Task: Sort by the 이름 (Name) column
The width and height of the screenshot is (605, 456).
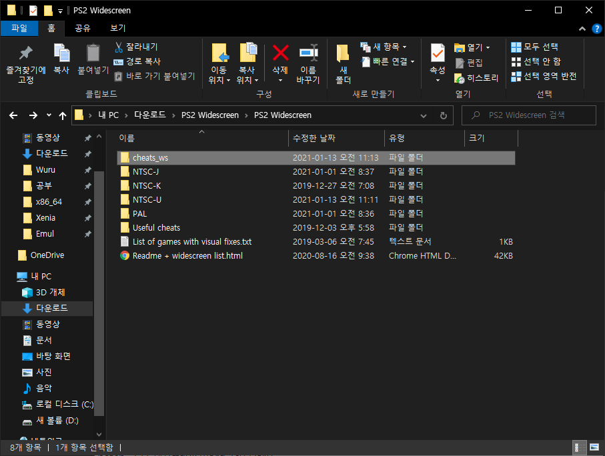Action: (202, 138)
